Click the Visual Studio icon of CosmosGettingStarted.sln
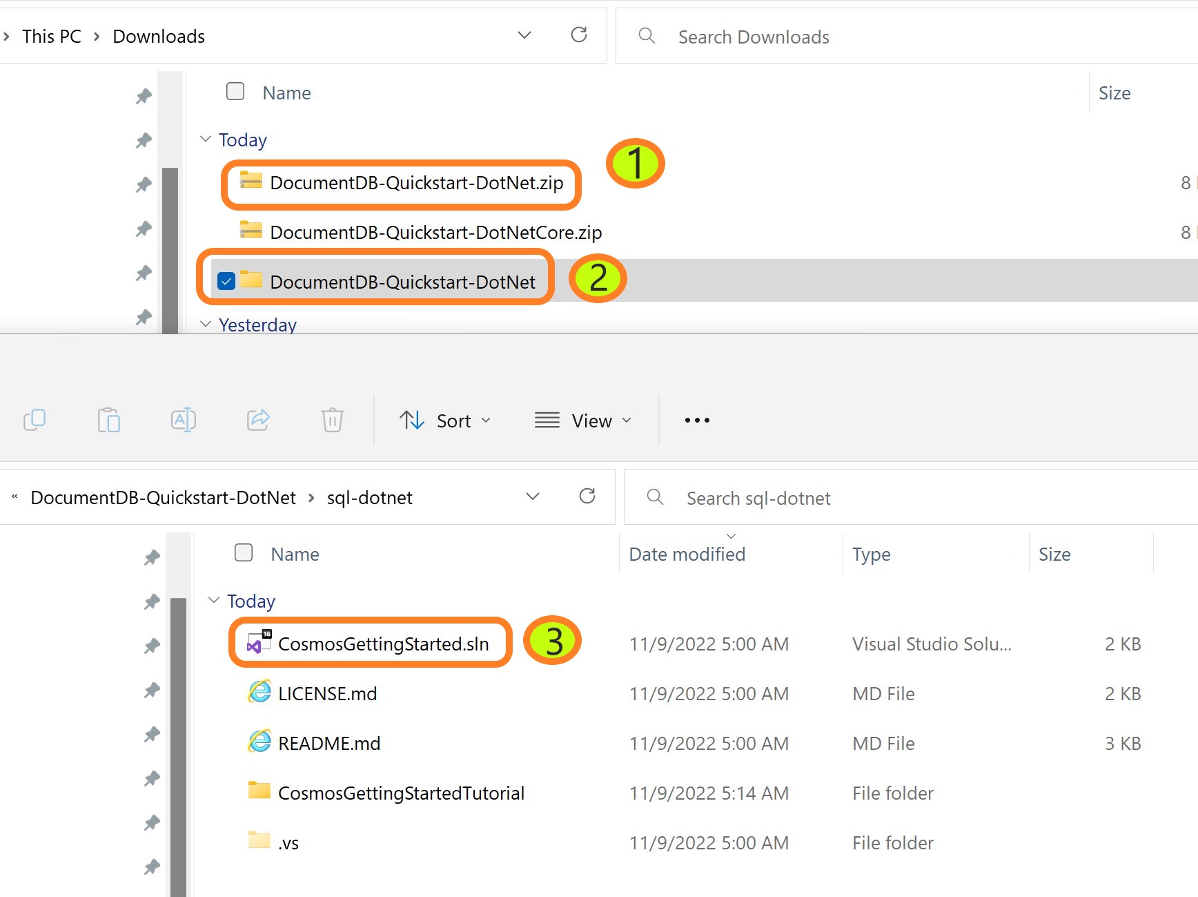1198x897 pixels. 259,642
